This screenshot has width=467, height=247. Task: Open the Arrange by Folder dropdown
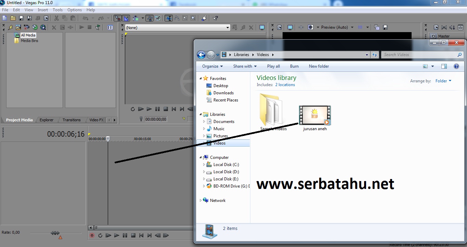click(443, 81)
